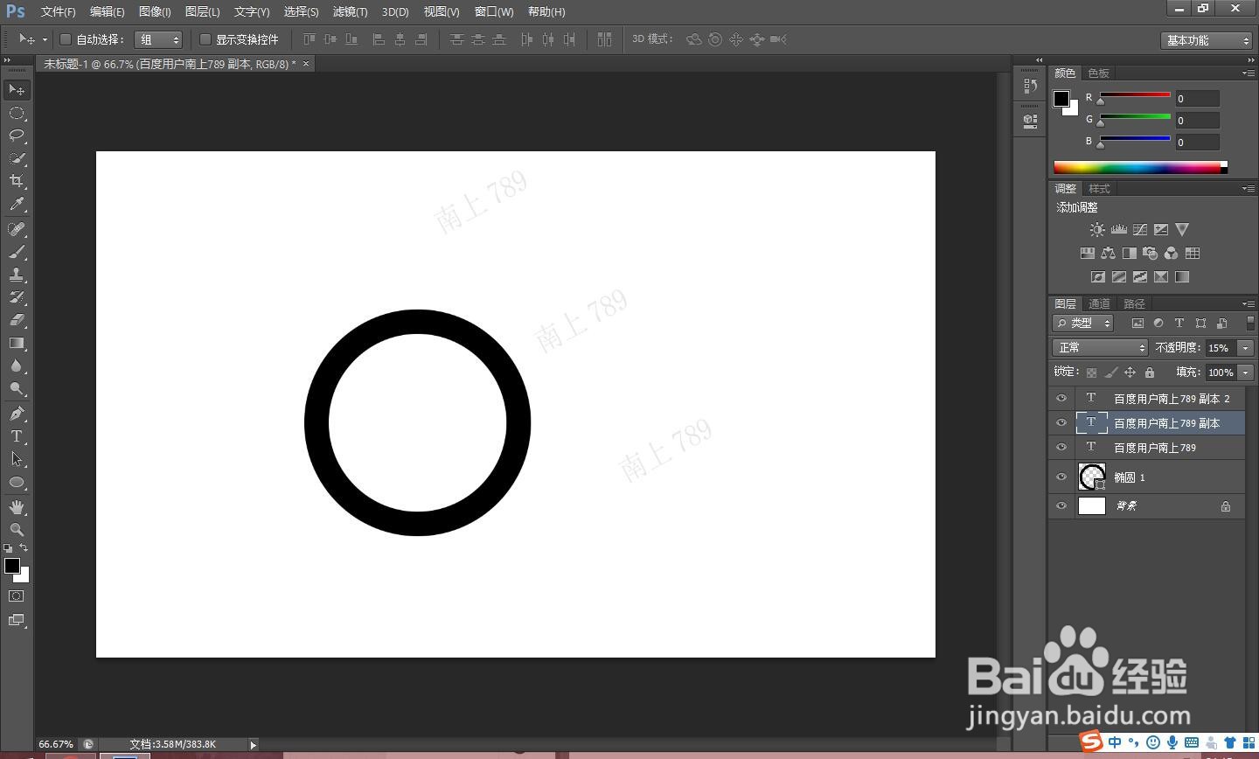Switch to the 路径 tab
This screenshot has height=759, width=1259.
click(1134, 304)
